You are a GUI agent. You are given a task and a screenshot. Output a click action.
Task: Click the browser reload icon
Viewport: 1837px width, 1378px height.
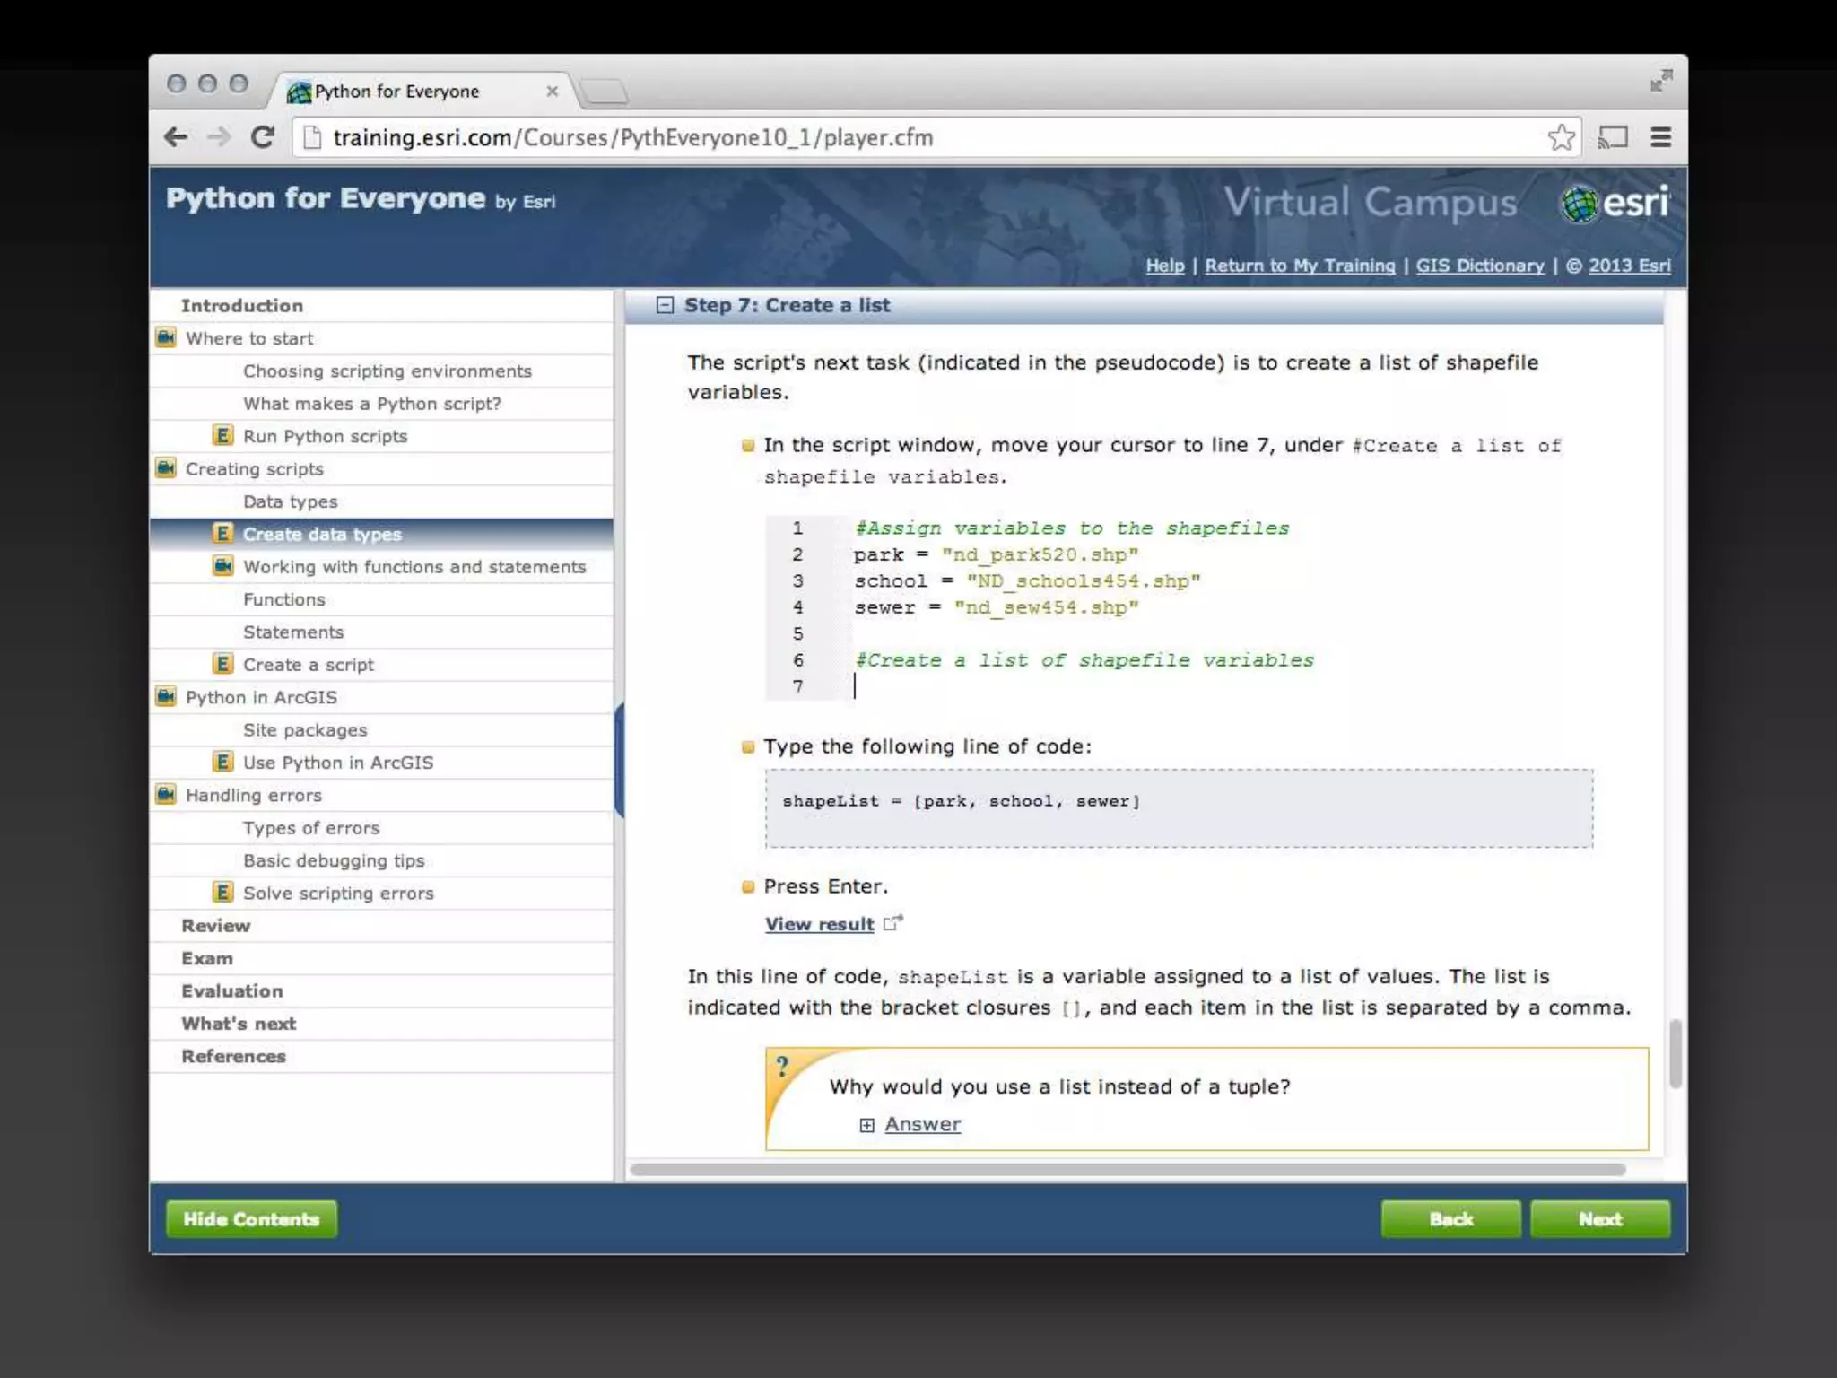262,137
